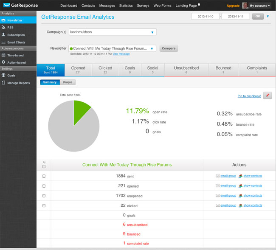The width and height of the screenshot is (276, 250).
Task: Check the box for 1702 unopened
Action: click(44, 196)
